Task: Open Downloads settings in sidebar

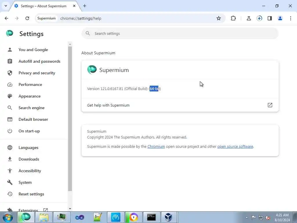Action: click(34, 159)
